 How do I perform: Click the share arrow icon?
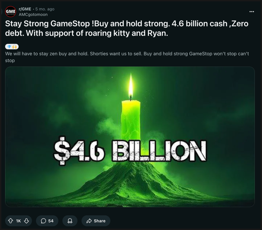[89, 221]
